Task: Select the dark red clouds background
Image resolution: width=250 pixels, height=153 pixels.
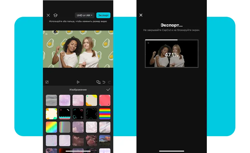Action: [x=78, y=140]
